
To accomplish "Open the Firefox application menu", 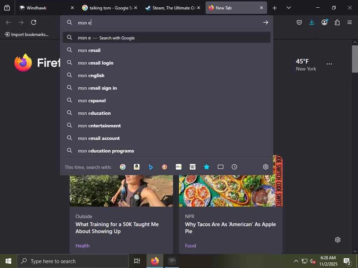I will pyautogui.click(x=350, y=22).
